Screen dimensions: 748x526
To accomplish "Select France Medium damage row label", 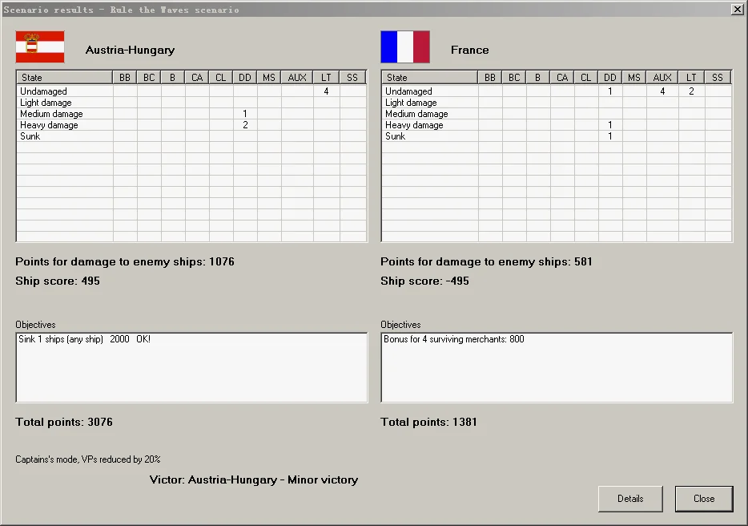I will pos(416,114).
